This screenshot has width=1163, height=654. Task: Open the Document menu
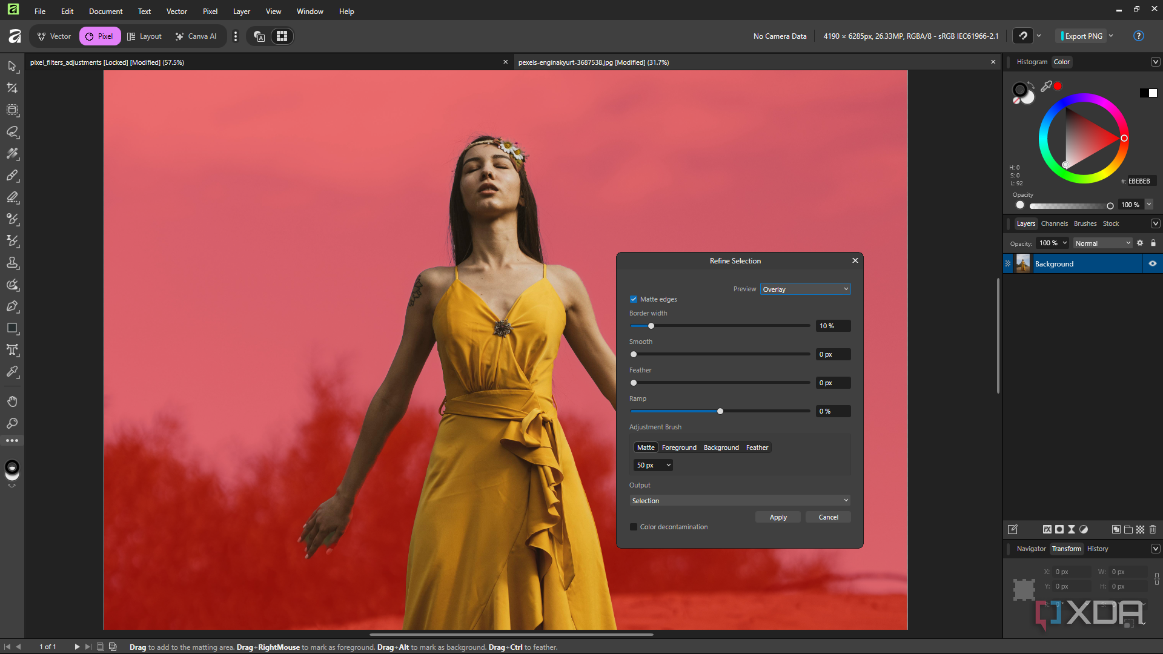point(105,11)
